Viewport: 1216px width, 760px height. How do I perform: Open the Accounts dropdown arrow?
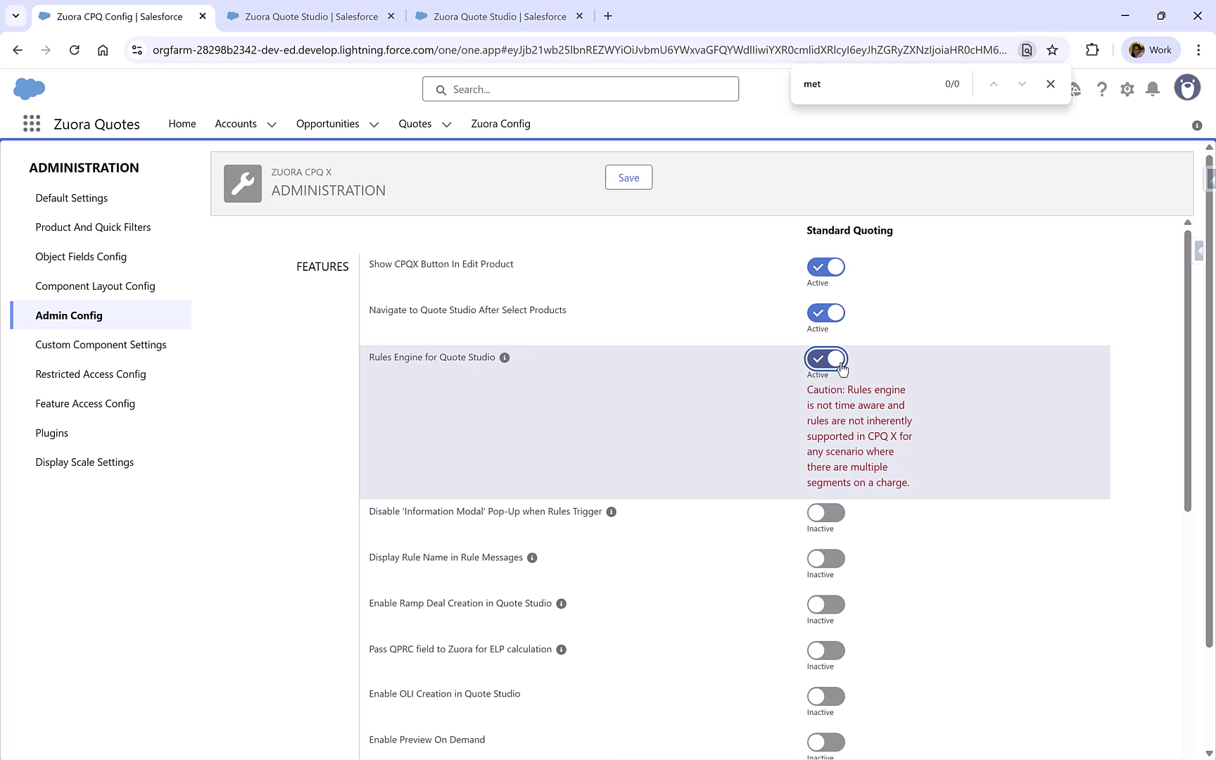coord(271,124)
